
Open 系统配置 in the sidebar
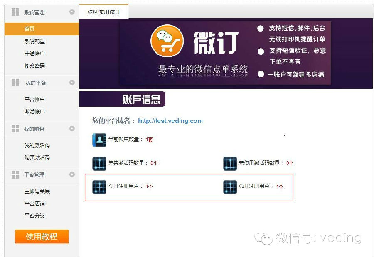(x=34, y=42)
